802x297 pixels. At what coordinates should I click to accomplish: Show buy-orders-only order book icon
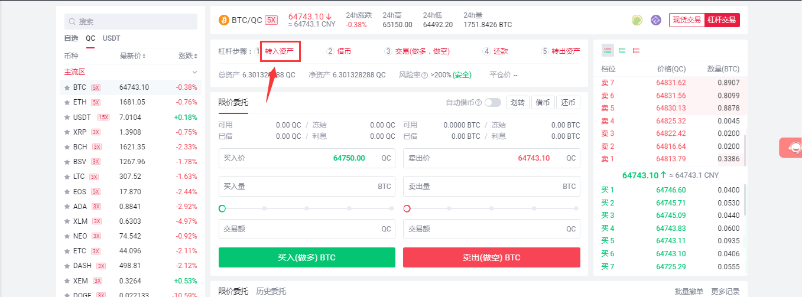coord(622,51)
